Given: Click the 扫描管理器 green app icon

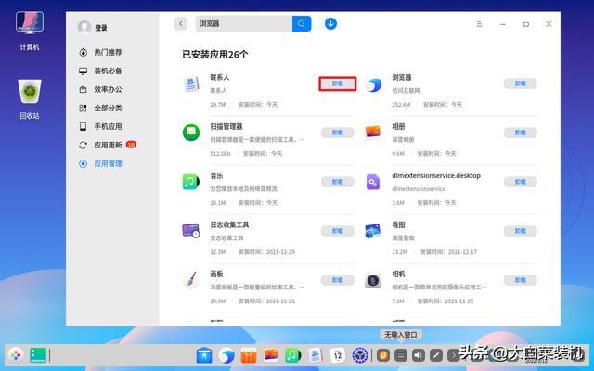Looking at the screenshot, I should click(191, 133).
